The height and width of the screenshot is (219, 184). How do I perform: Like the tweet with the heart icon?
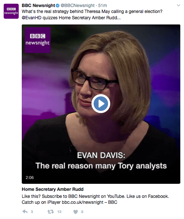pos(76,212)
